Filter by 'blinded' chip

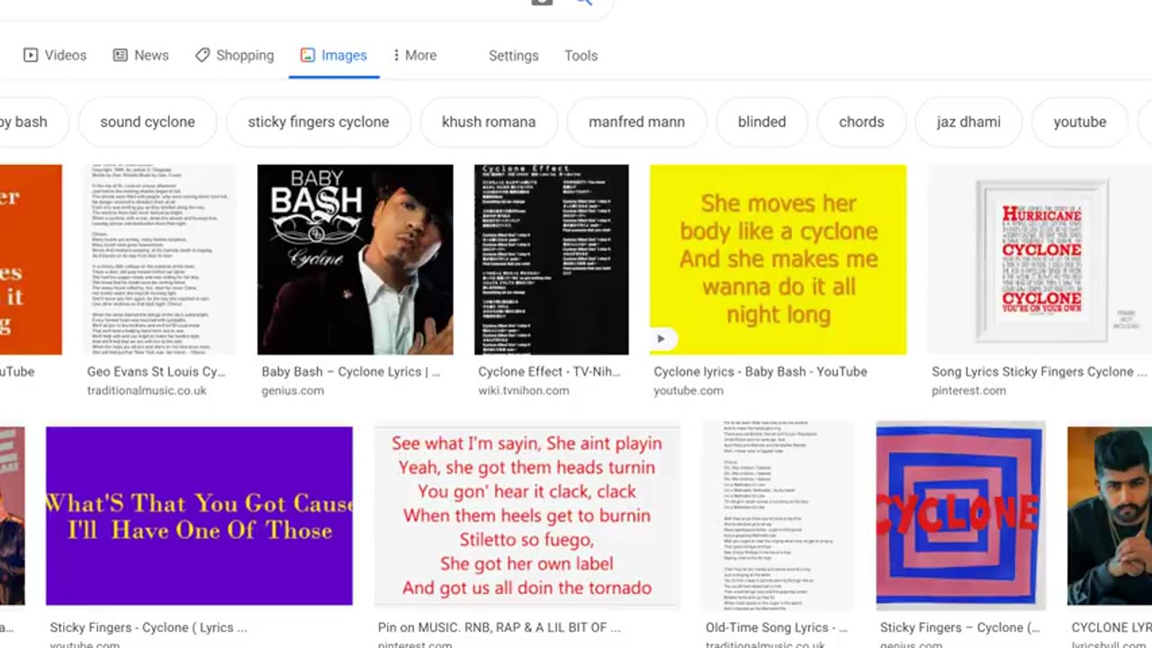(x=761, y=121)
